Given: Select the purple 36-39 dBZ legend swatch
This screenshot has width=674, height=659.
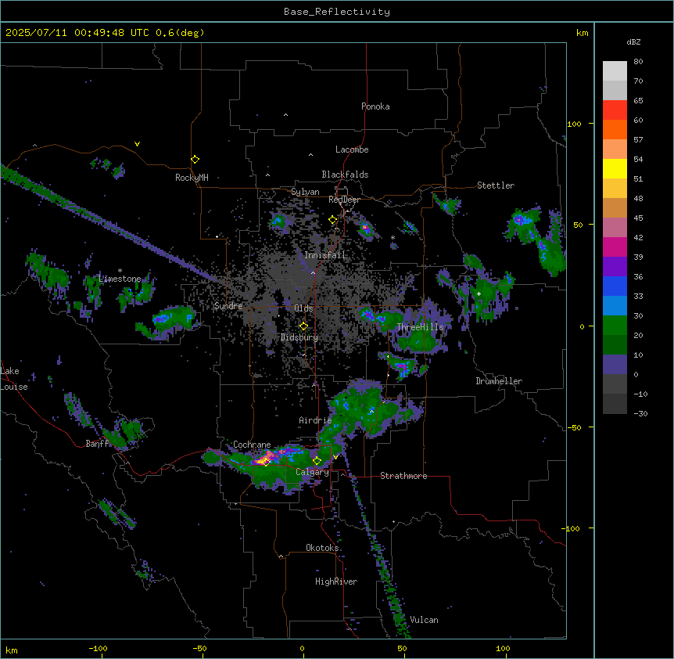Looking at the screenshot, I should coord(615,267).
